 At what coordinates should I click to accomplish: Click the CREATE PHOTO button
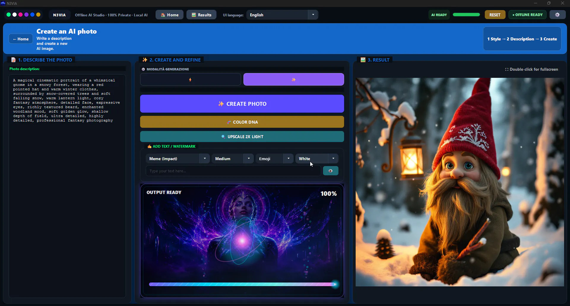(242, 104)
